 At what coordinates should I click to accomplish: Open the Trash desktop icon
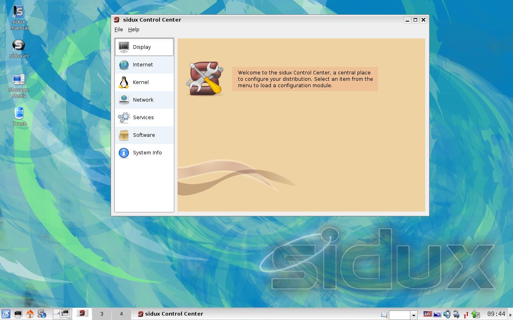click(x=19, y=116)
